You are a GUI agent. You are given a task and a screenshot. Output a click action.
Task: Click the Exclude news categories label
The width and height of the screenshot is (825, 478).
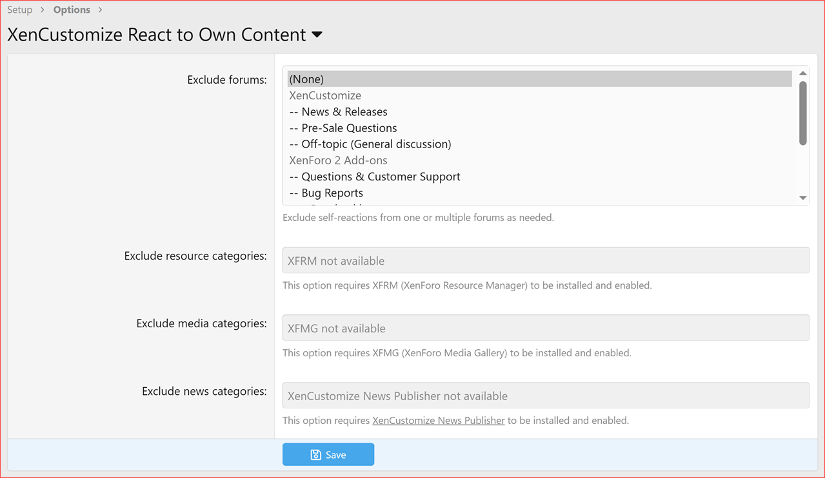[x=204, y=391]
